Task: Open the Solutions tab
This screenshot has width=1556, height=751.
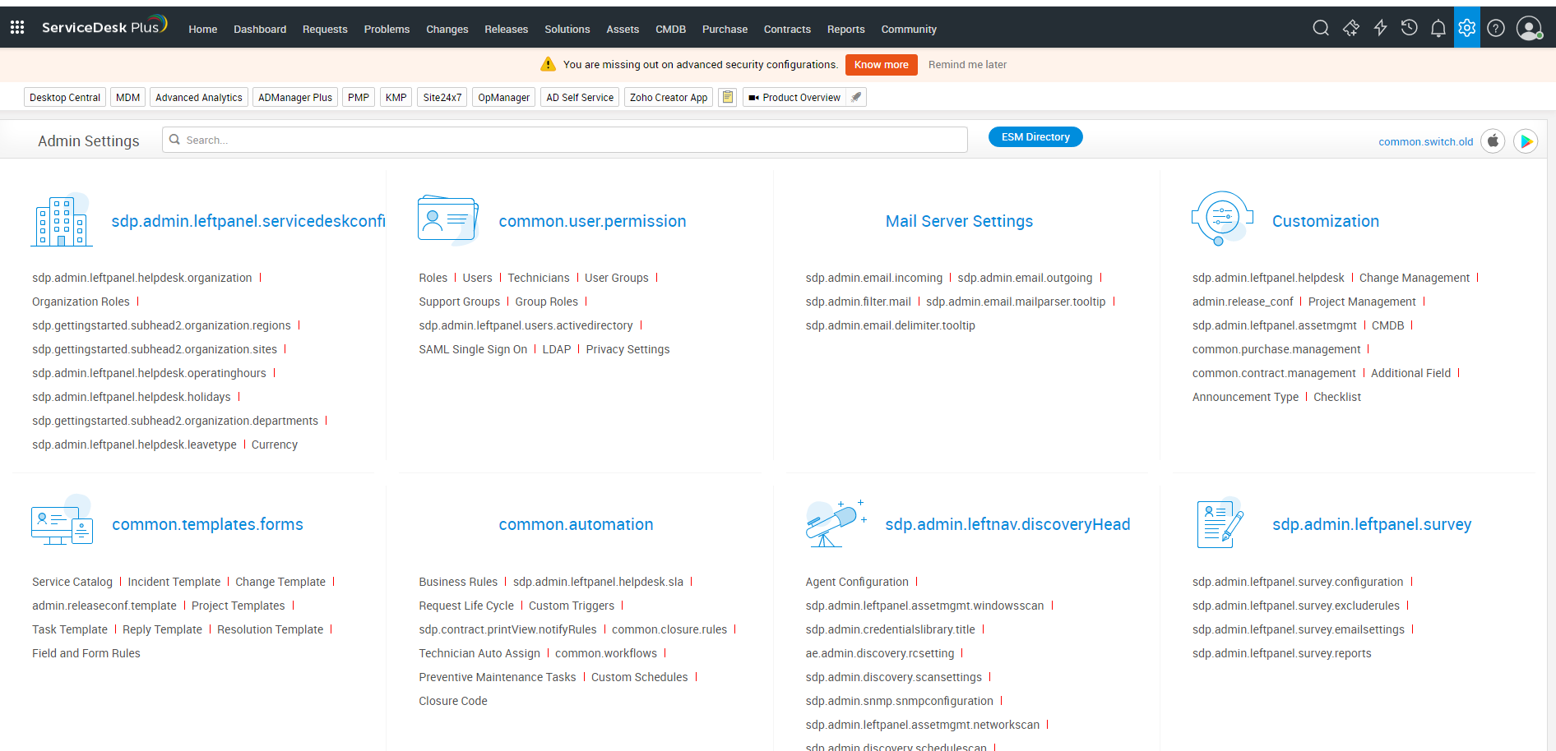Action: [x=567, y=29]
